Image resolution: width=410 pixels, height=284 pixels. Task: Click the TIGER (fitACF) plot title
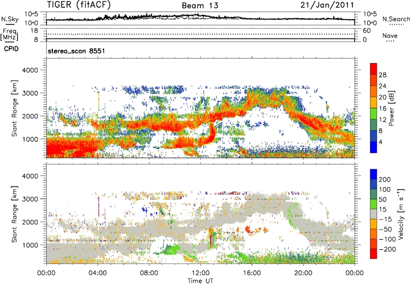pos(79,5)
